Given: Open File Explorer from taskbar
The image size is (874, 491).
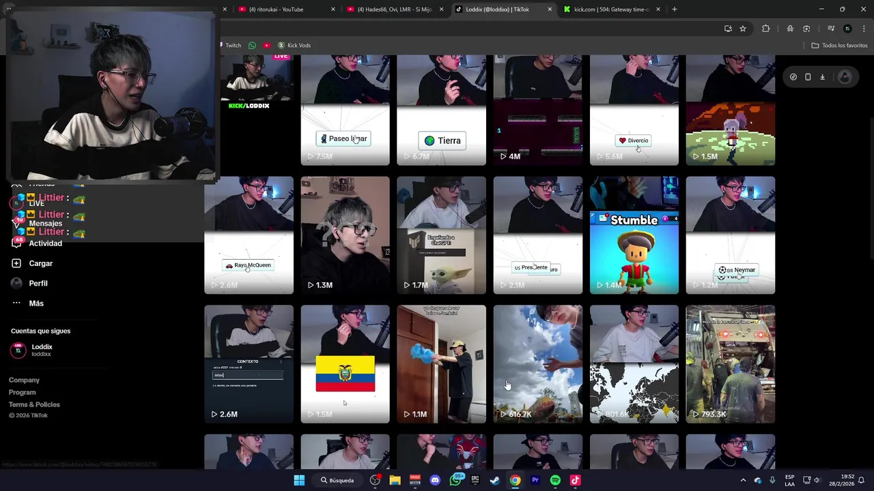Looking at the screenshot, I should click(395, 480).
